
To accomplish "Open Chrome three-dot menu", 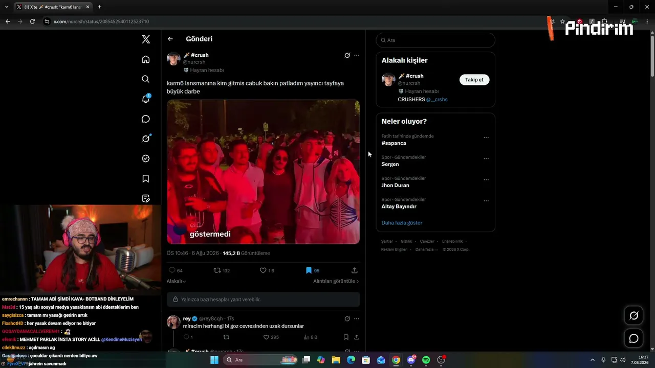I will (647, 21).
